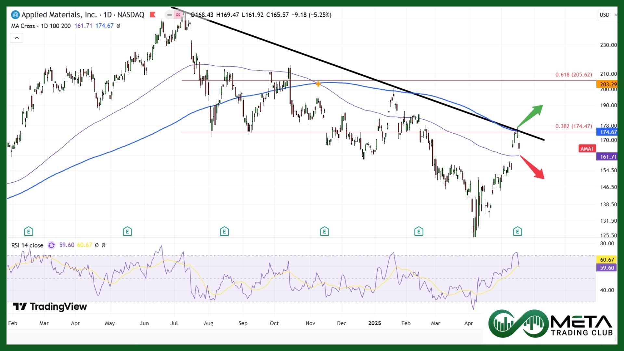
Task: Click the MA value 161.71 in legend
Action: tap(83, 26)
